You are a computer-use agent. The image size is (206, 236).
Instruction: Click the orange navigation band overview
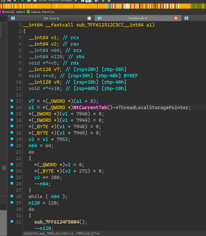point(103,6)
